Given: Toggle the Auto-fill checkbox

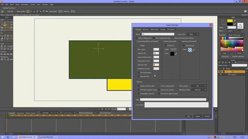Looking at the screenshot, I should [x=6, y=11].
